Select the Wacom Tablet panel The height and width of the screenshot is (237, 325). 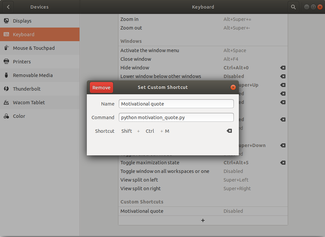29,102
